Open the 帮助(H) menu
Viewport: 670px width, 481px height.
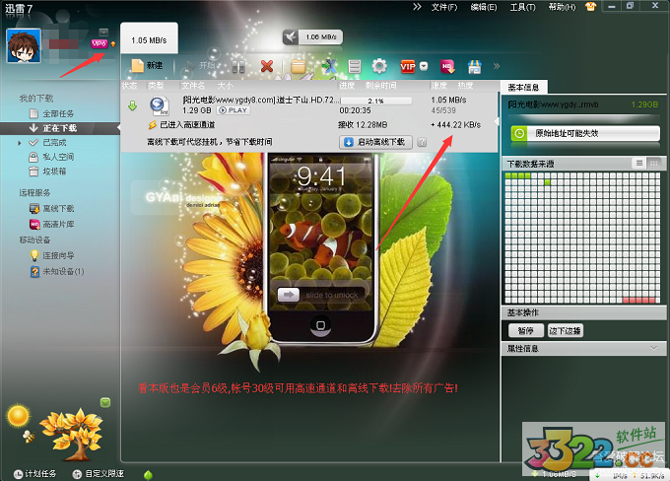pos(562,7)
